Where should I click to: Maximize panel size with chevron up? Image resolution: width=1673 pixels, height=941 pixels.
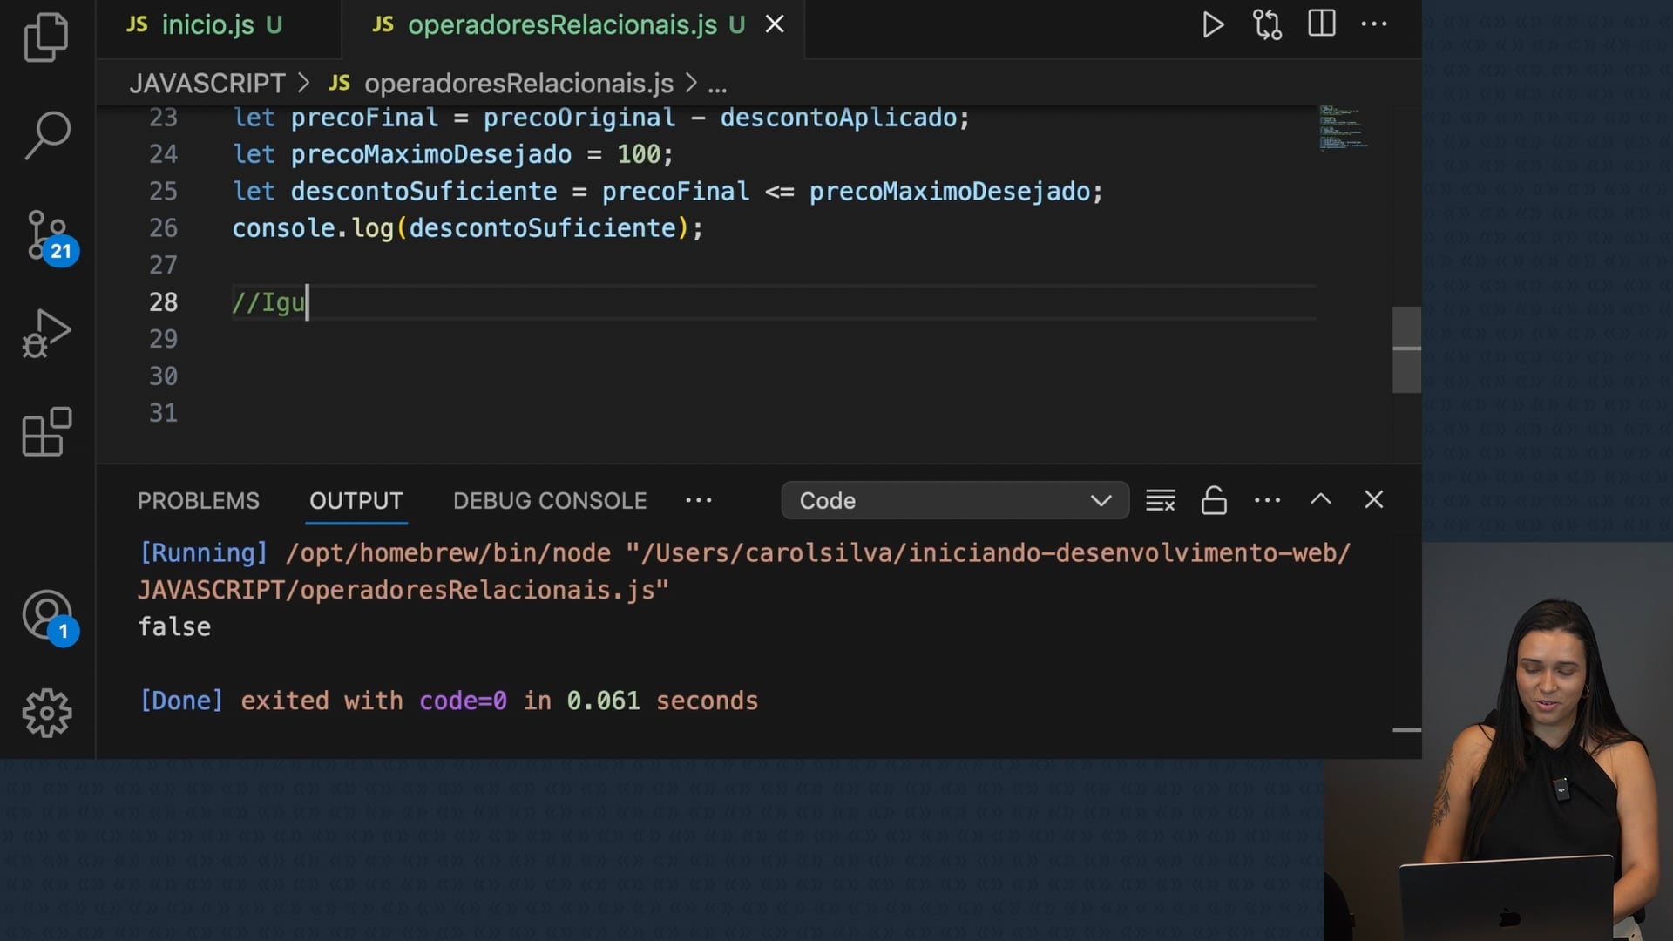1320,499
